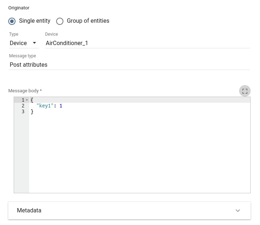Click the value 1 on line 2
Image resolution: width=260 pixels, height=225 pixels.
(x=61, y=106)
